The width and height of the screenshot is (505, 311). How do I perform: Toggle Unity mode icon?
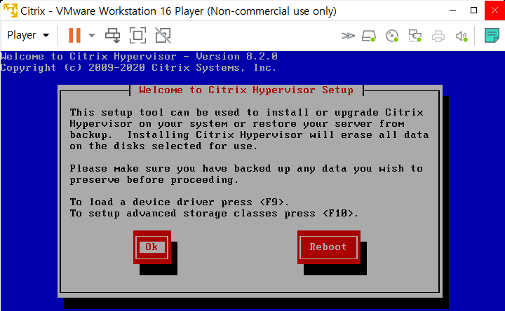[x=163, y=35]
